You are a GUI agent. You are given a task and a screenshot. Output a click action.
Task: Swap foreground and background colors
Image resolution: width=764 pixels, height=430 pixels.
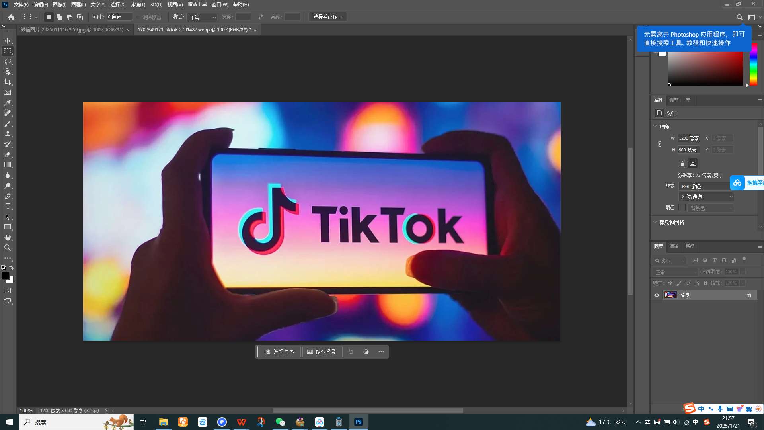pos(12,268)
